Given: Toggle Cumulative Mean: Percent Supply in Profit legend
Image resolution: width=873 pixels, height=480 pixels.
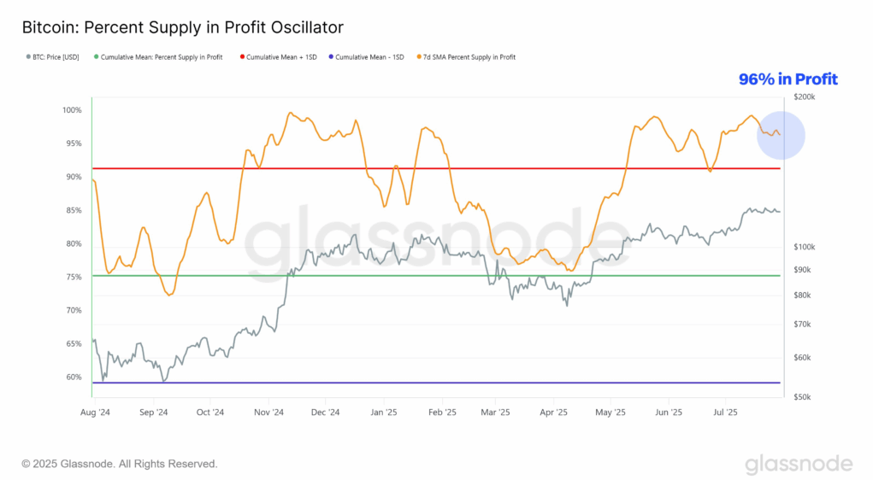Looking at the screenshot, I should pyautogui.click(x=158, y=57).
